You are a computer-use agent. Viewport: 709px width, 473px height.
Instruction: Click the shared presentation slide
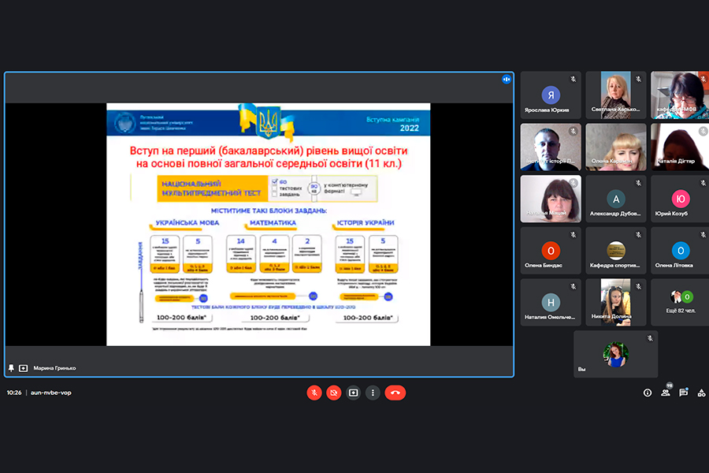pyautogui.click(x=268, y=225)
